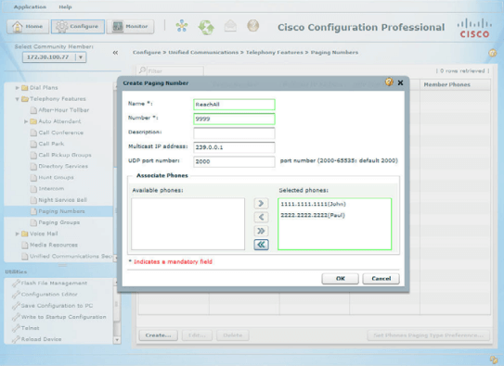Open Call Park page
Screen dimensions: 504x366
(x=51, y=144)
